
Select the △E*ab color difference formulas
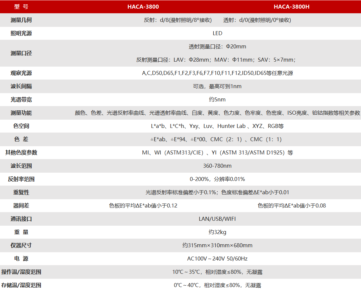(x=216, y=139)
